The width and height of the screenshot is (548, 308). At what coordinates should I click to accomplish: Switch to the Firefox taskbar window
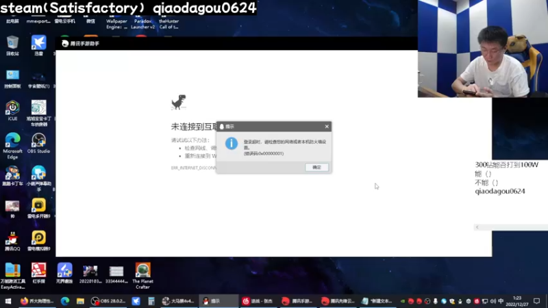[x=37, y=301]
